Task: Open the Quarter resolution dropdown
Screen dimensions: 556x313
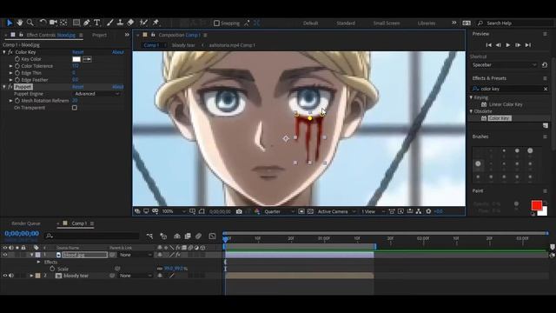Action: [279, 211]
